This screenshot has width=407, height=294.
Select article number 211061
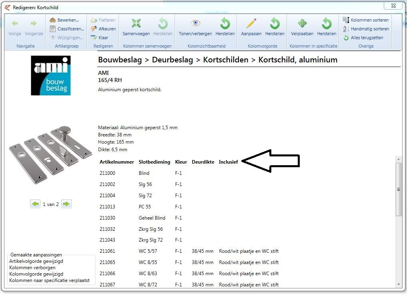[108, 251]
